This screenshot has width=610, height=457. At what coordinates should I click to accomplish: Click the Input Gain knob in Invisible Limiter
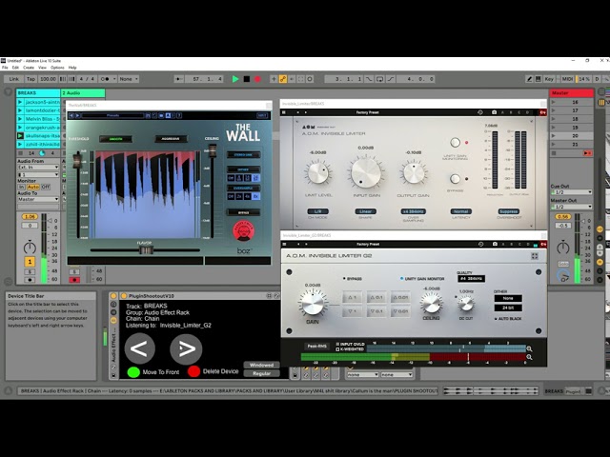coord(365,172)
